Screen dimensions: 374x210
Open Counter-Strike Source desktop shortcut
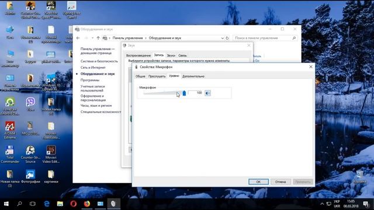30,154
